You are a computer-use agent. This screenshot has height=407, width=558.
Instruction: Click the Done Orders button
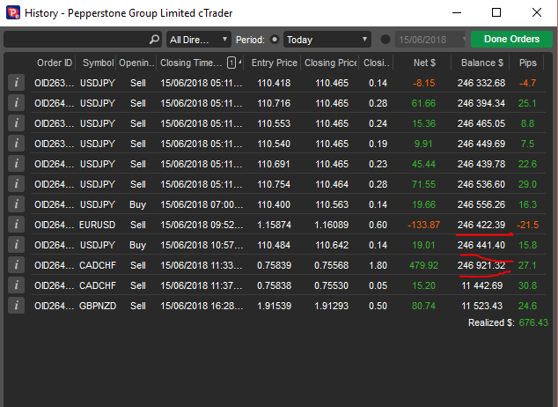coord(511,39)
